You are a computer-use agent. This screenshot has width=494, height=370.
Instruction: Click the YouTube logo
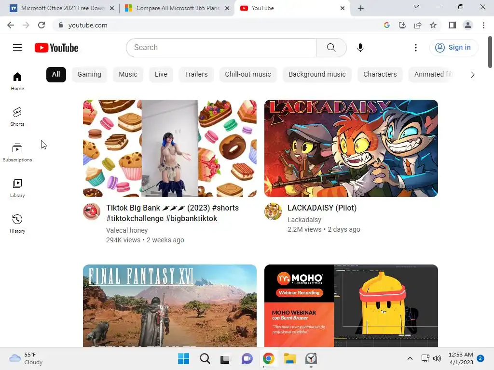(x=56, y=48)
